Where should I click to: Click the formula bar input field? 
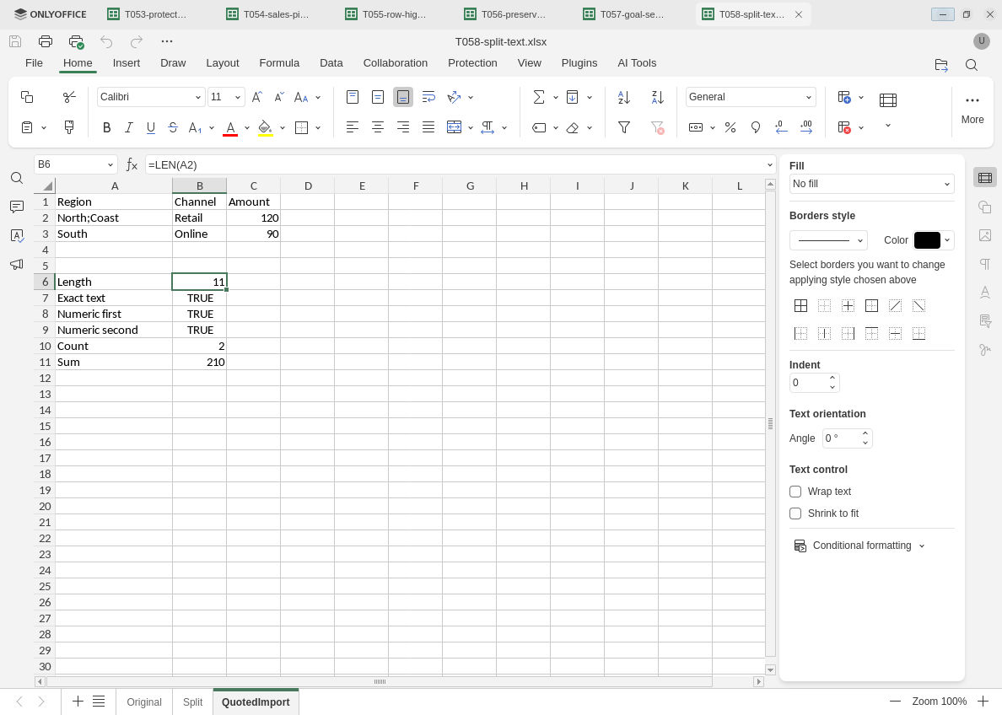pos(455,165)
